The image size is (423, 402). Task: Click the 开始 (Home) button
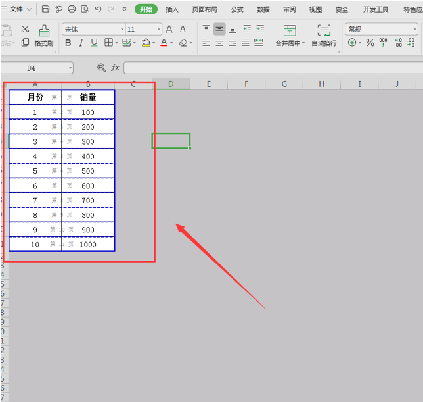pyautogui.click(x=146, y=9)
